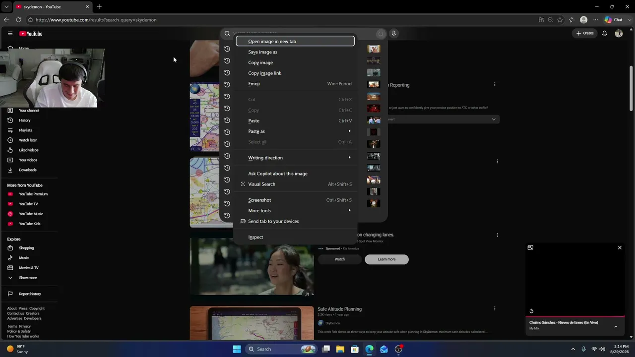Refresh the YouTube page

click(18, 20)
